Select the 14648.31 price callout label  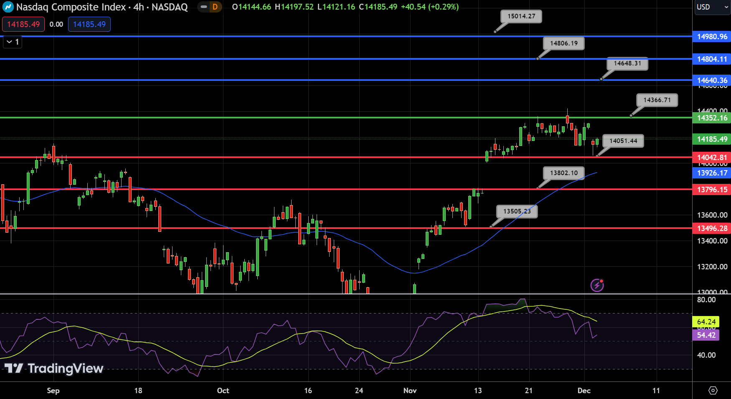click(627, 63)
